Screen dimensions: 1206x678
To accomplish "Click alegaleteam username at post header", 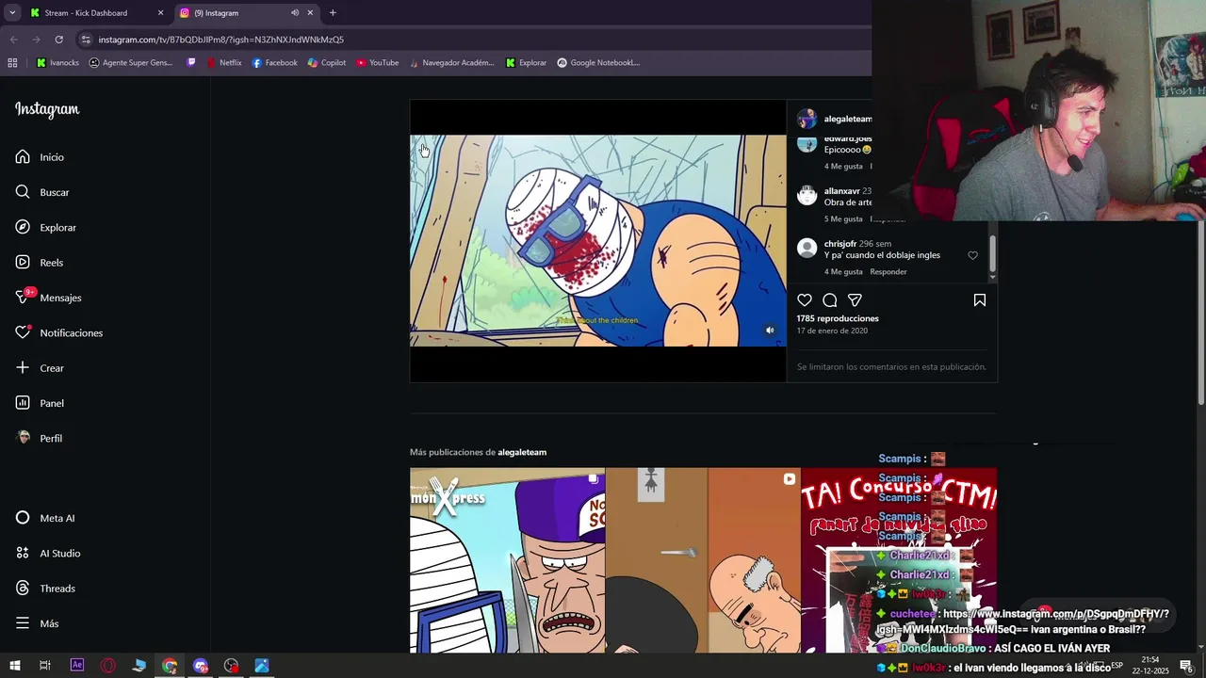I will [847, 119].
